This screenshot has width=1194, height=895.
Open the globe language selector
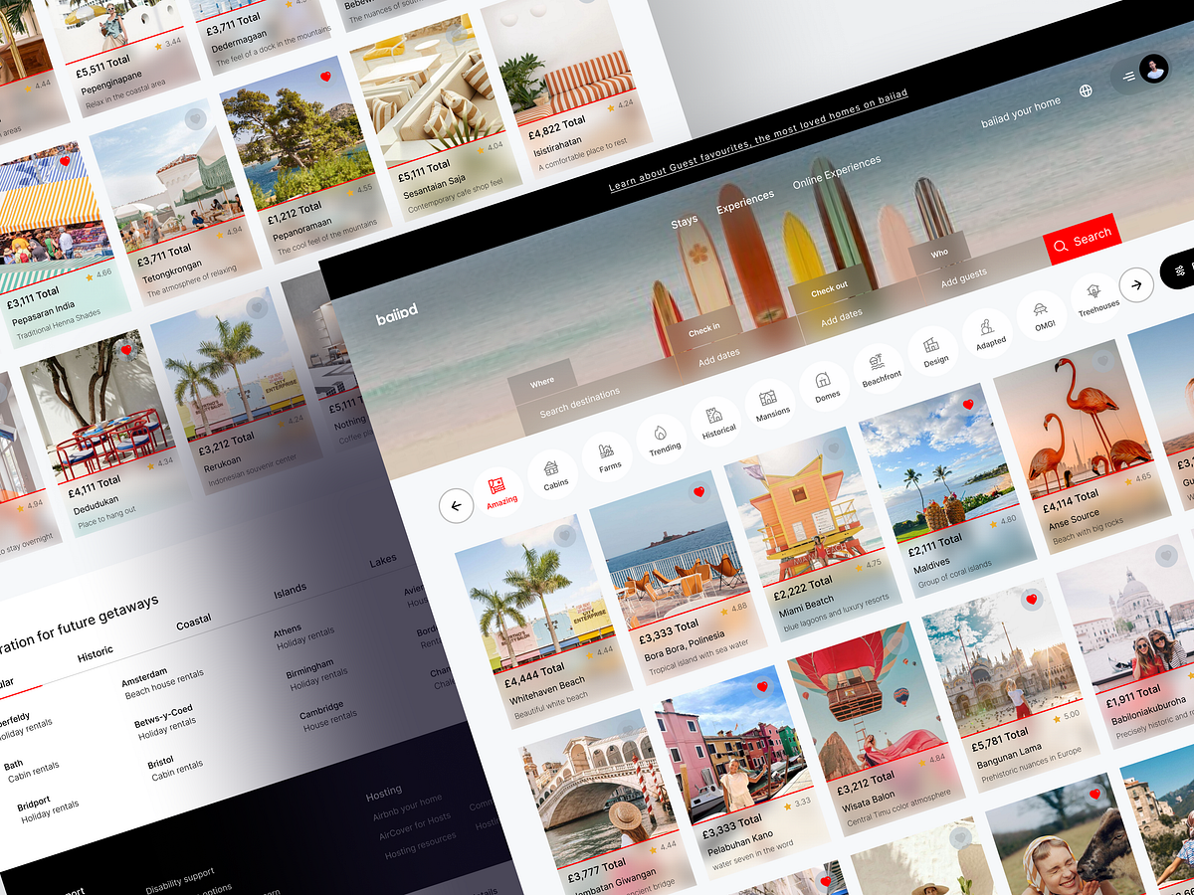click(x=1085, y=89)
